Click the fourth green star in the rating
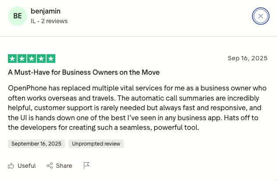Viewport: 277px width, 181px height. tap(41, 59)
